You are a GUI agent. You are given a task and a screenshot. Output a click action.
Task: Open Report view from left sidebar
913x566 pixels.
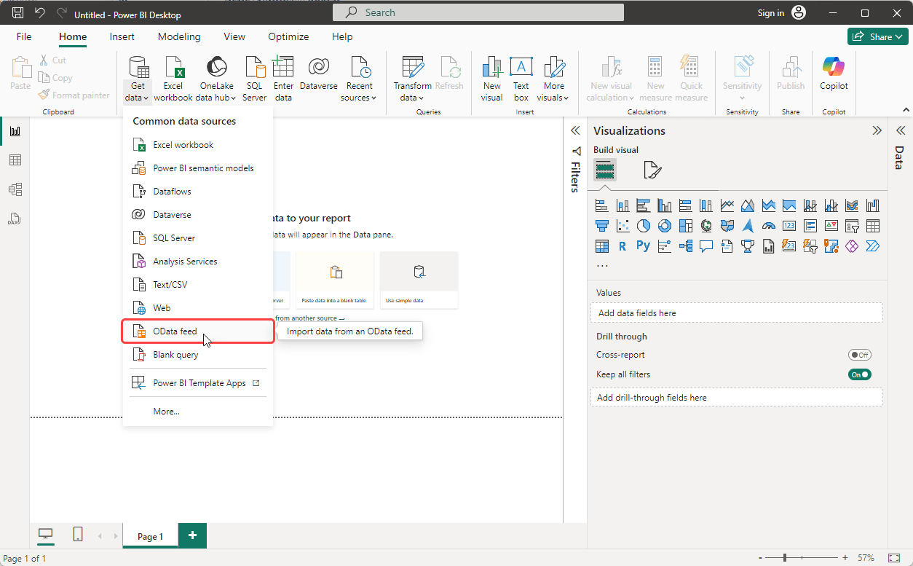point(15,131)
